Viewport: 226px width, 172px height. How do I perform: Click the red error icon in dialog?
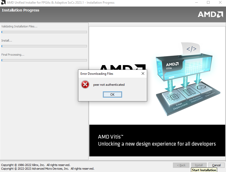[x=85, y=85]
